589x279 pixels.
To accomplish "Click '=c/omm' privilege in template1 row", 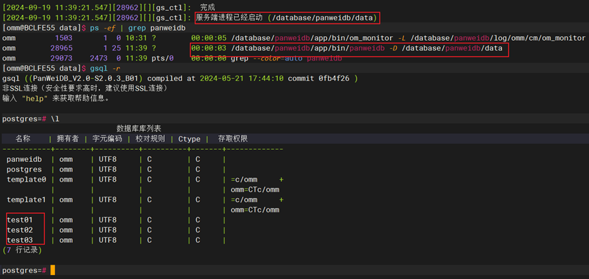I will [244, 199].
